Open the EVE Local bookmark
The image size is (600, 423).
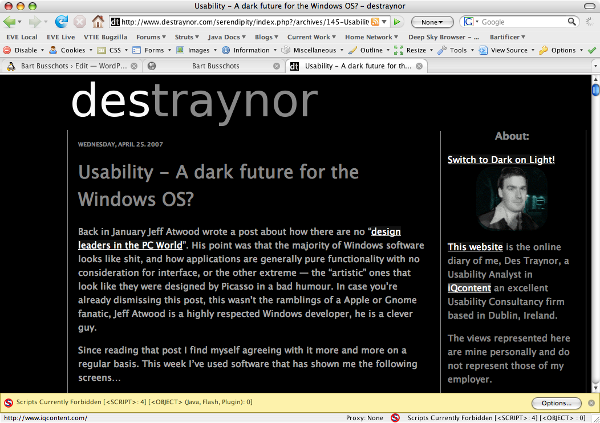pyautogui.click(x=22, y=37)
